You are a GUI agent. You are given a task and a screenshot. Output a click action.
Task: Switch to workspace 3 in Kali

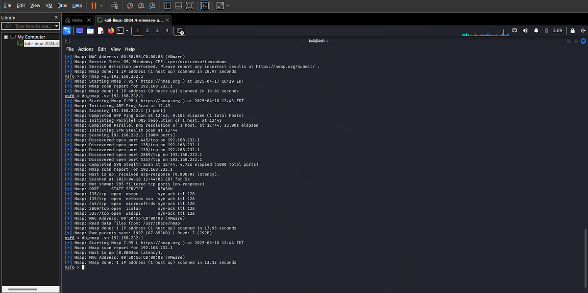[x=156, y=30]
